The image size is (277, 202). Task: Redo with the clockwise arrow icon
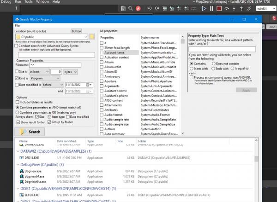coord(157,8)
